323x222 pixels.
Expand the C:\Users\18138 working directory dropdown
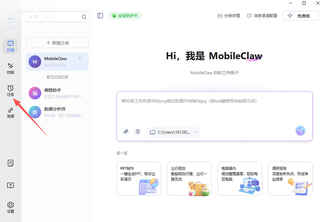(x=174, y=132)
